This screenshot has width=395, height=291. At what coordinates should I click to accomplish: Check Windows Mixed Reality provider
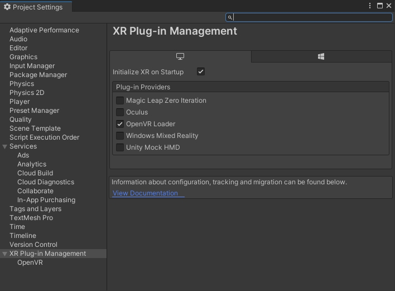coord(120,136)
